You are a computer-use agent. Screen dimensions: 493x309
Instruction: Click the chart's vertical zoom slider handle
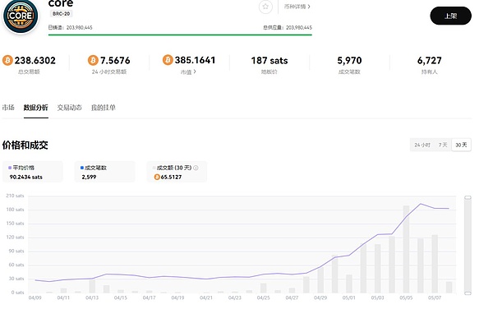[468, 198]
